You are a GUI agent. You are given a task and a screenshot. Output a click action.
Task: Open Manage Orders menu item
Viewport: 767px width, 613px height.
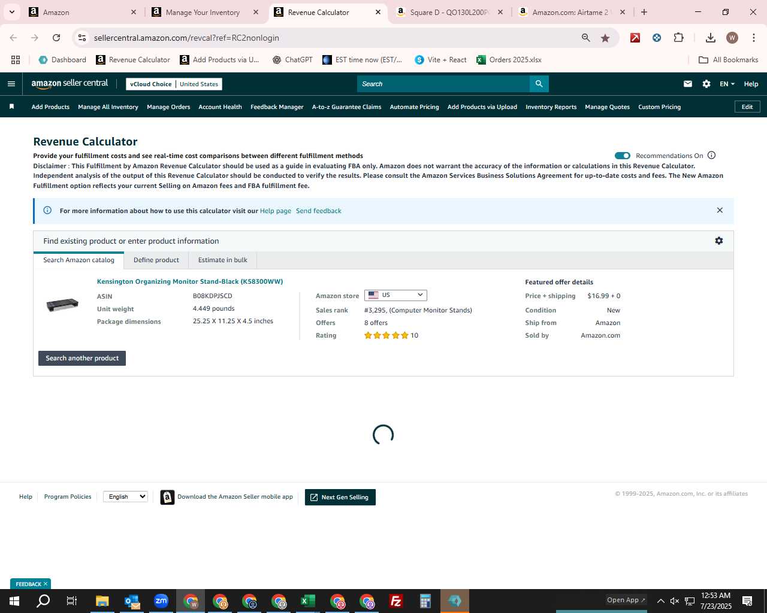tap(168, 107)
